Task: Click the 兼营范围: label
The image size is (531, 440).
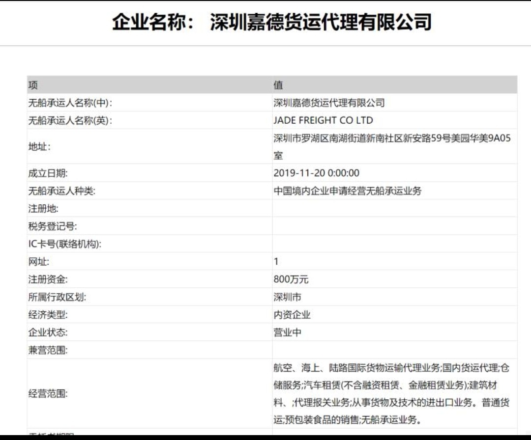Action: (x=48, y=350)
